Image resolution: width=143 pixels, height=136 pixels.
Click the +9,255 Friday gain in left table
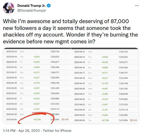[x=36, y=62]
